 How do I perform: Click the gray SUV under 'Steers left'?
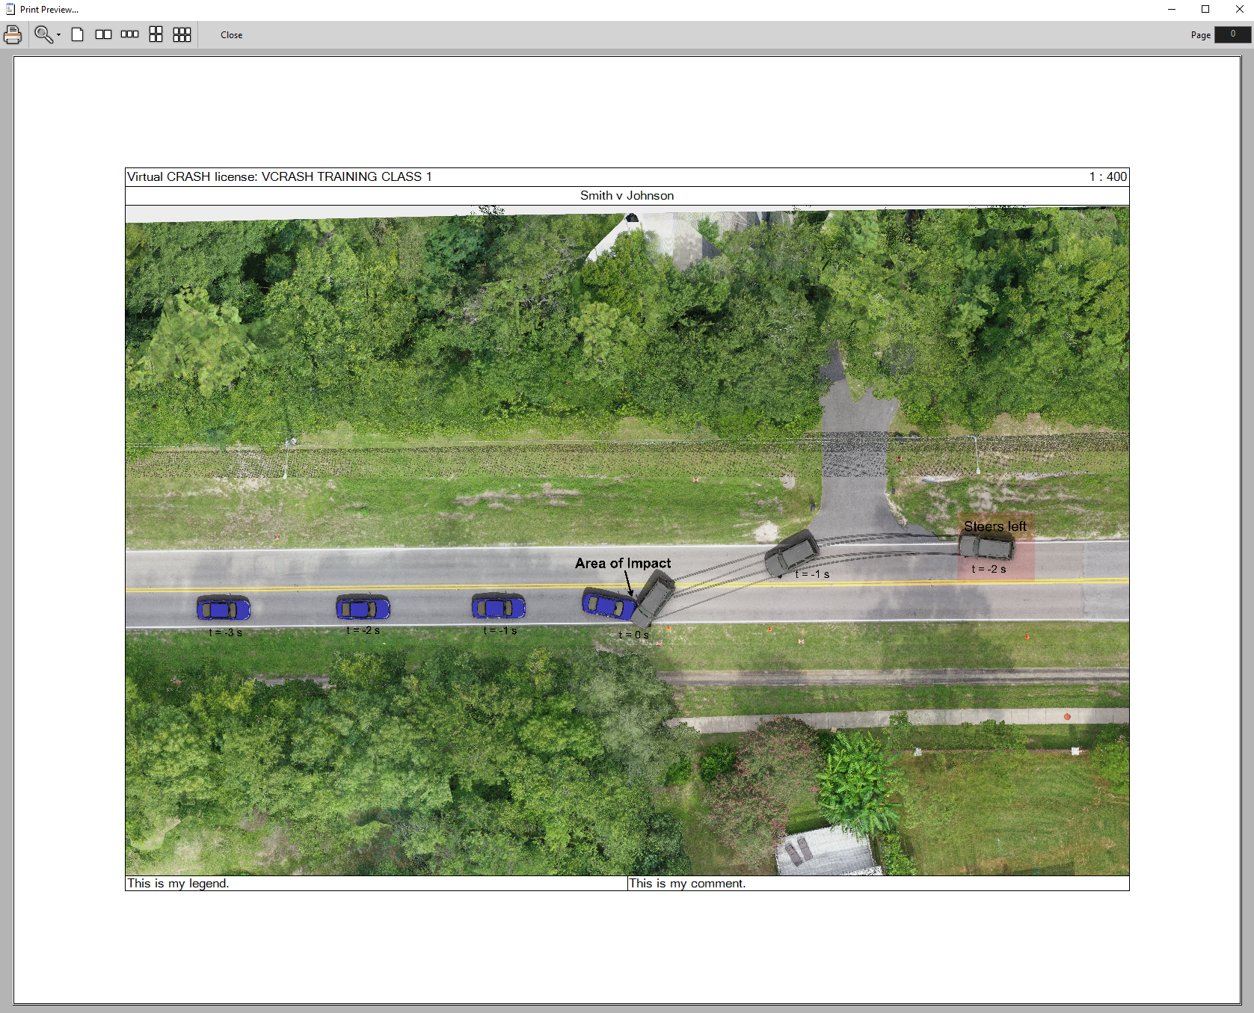(987, 546)
